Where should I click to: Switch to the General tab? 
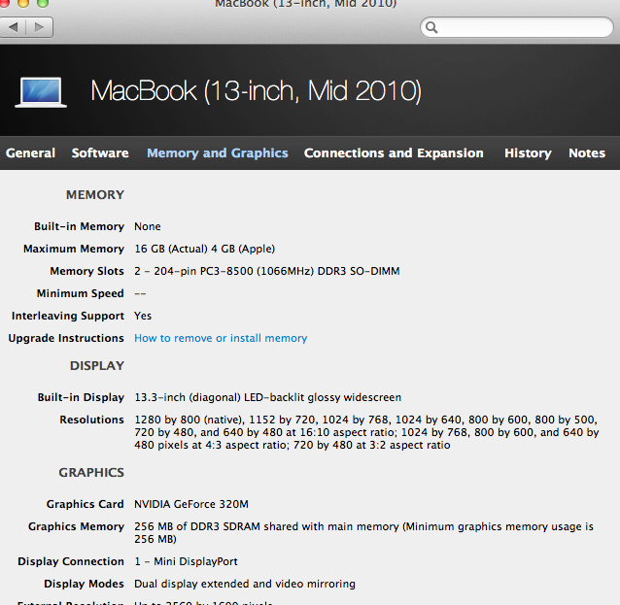click(30, 152)
